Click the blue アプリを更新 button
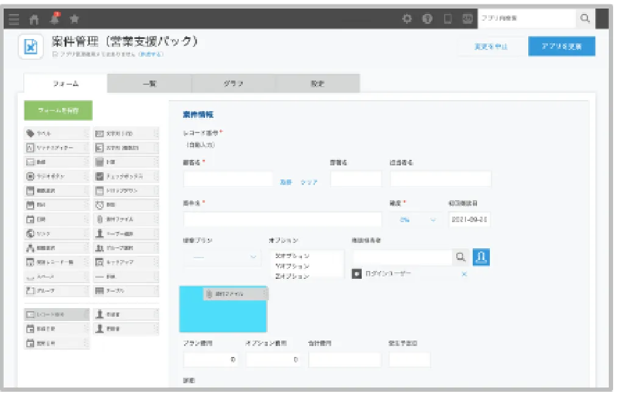 pyautogui.click(x=561, y=46)
